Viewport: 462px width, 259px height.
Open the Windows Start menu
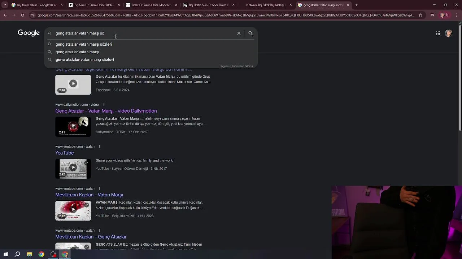click(5, 254)
